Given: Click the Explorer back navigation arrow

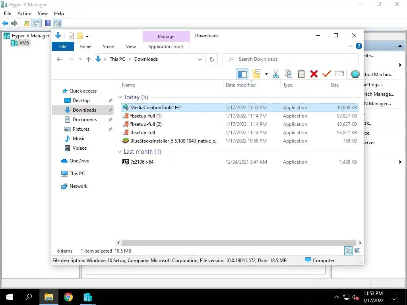Looking at the screenshot, I should point(59,59).
